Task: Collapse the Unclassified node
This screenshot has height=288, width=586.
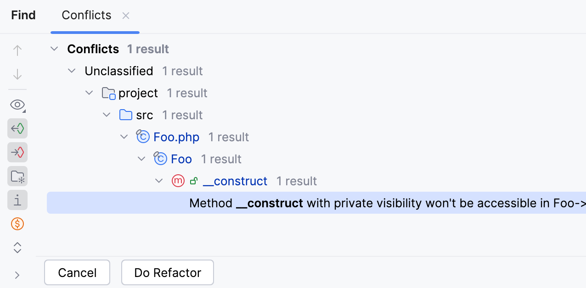Action: [71, 71]
